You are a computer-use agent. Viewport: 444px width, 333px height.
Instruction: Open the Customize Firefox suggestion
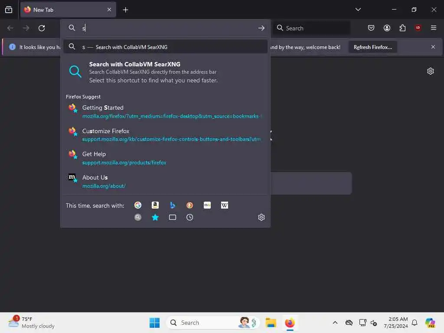(x=165, y=135)
